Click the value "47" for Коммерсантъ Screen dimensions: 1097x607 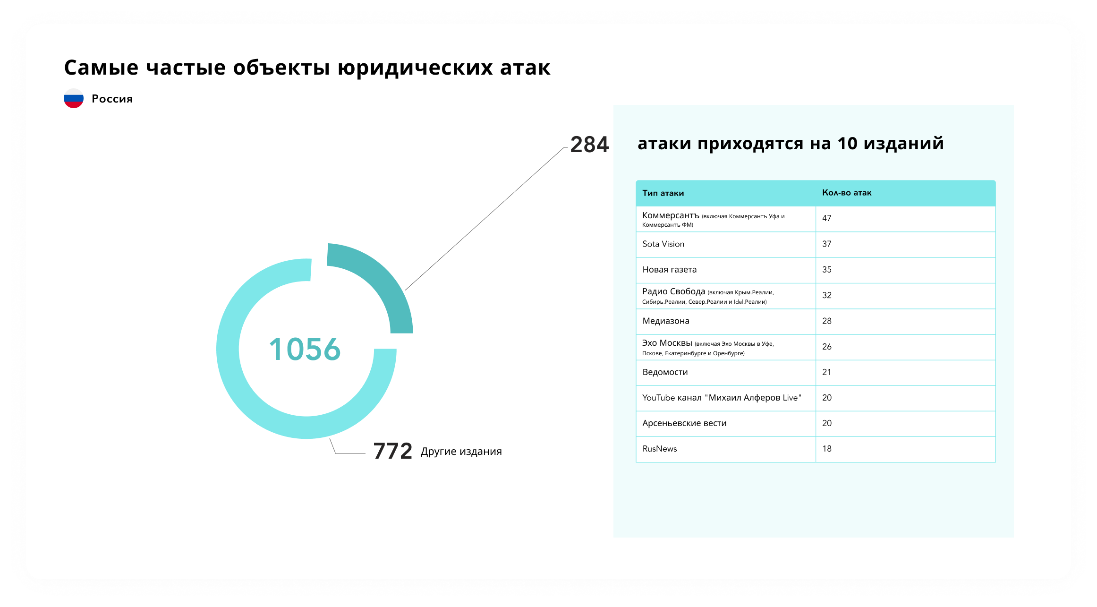tap(826, 218)
